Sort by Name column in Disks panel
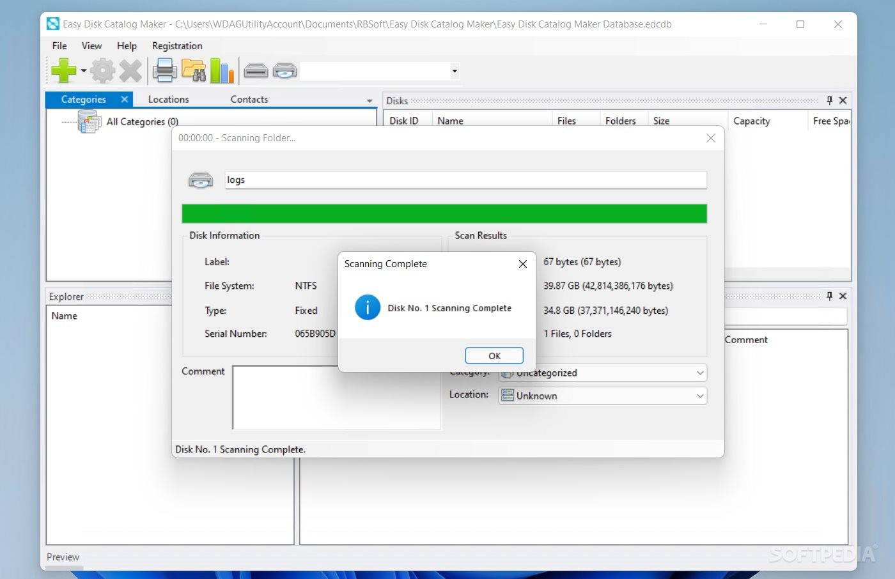This screenshot has width=895, height=579. pyautogui.click(x=492, y=121)
